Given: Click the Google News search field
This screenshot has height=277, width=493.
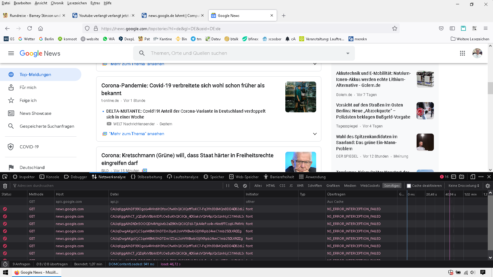Looking at the screenshot, I should click(244, 53).
